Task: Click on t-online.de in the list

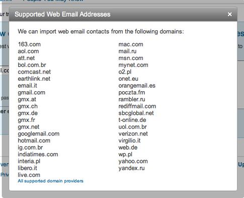Action: pyautogui.click(x=132, y=120)
